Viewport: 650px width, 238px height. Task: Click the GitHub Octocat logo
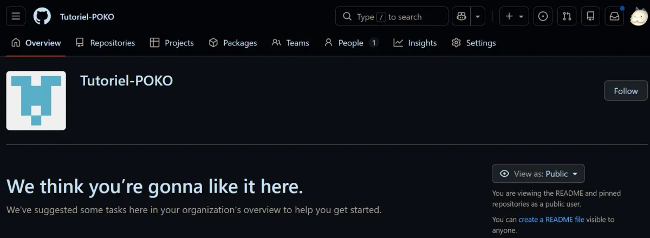click(x=42, y=16)
